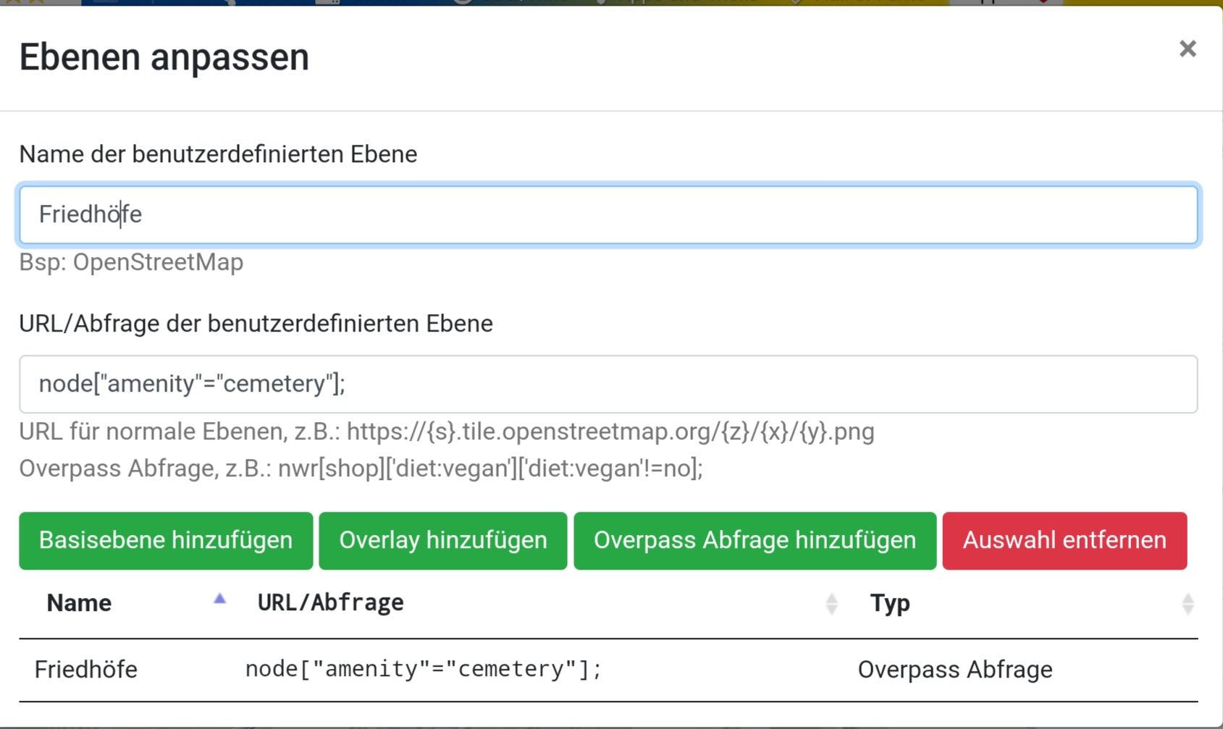
Task: Click the sort arrows beside Typ
Action: click(x=1187, y=604)
